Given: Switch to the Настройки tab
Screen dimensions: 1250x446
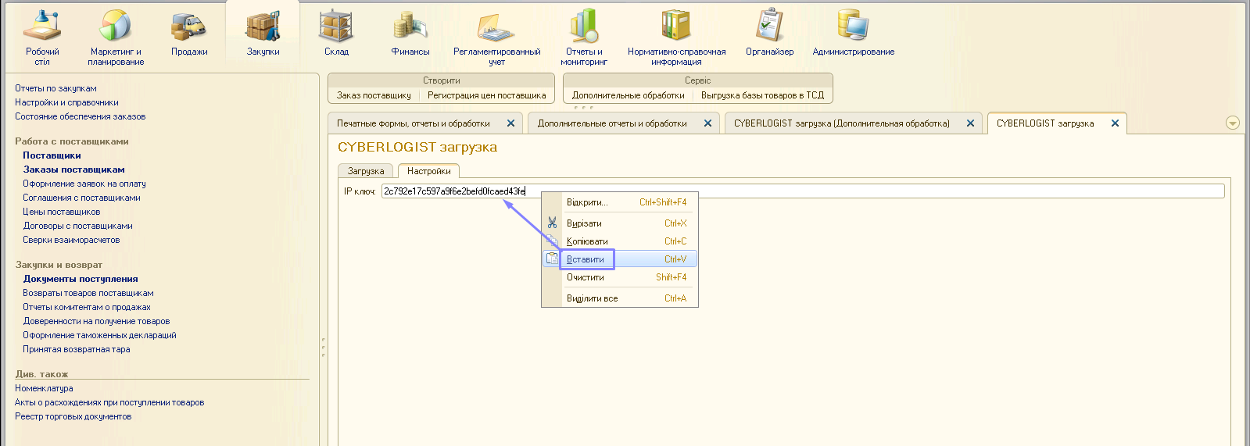Looking at the screenshot, I should coord(428,171).
